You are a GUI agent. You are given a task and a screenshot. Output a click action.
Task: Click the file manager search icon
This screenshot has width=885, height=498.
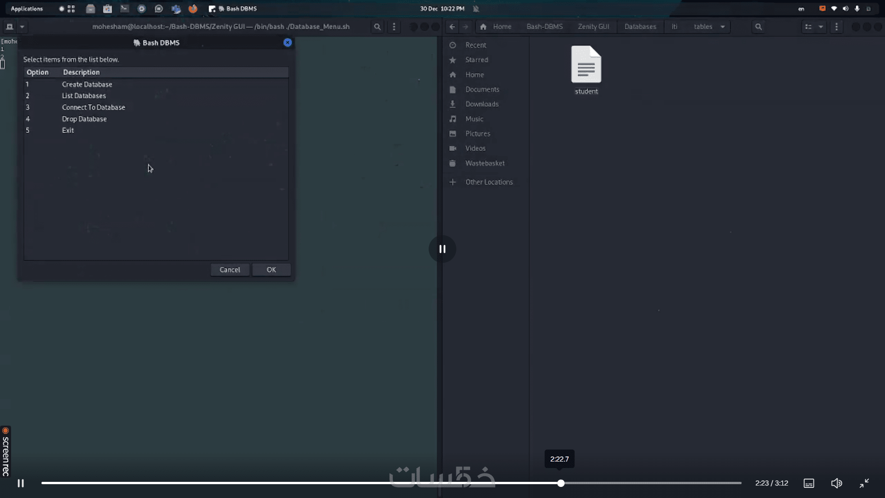pos(758,27)
